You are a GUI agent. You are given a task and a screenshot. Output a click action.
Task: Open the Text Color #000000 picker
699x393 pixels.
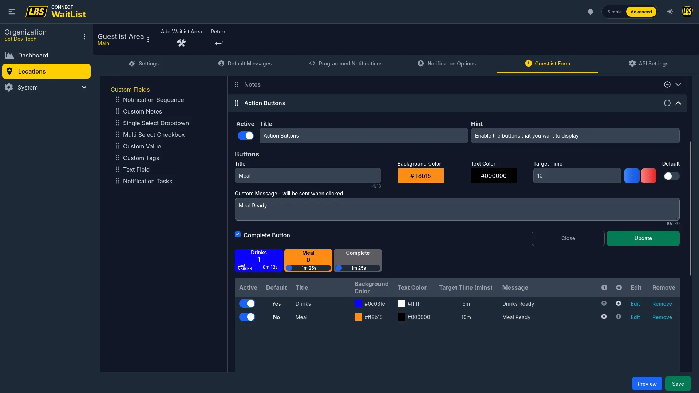(x=494, y=176)
